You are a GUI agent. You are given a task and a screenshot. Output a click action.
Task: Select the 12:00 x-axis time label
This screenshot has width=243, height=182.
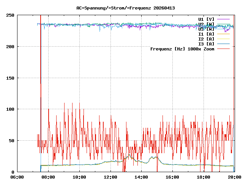pyautogui.click(x=110, y=177)
